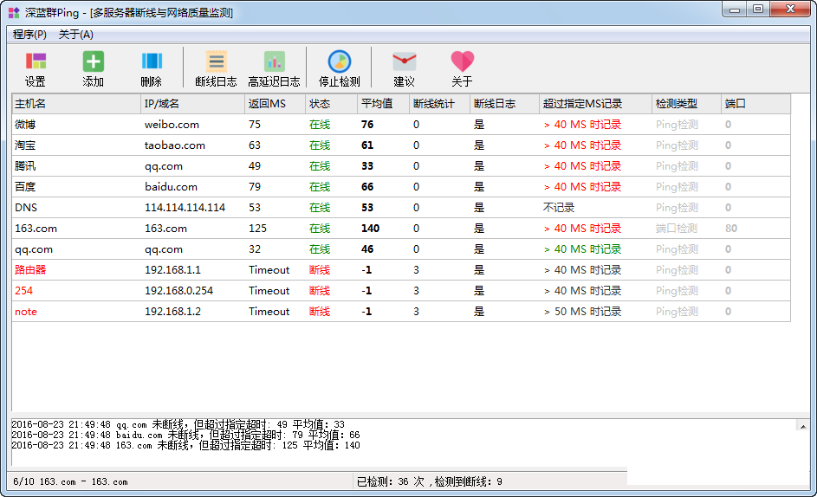This screenshot has height=497, width=817.
Task: Click status bar text 6/10 163.com
Action: point(70,482)
